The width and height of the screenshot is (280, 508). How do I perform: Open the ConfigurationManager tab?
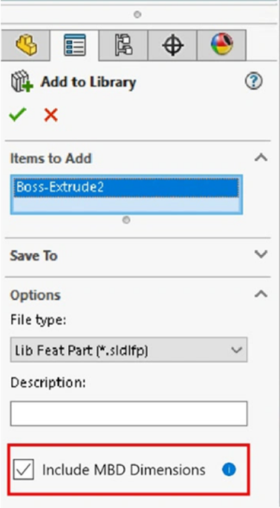click(x=123, y=45)
